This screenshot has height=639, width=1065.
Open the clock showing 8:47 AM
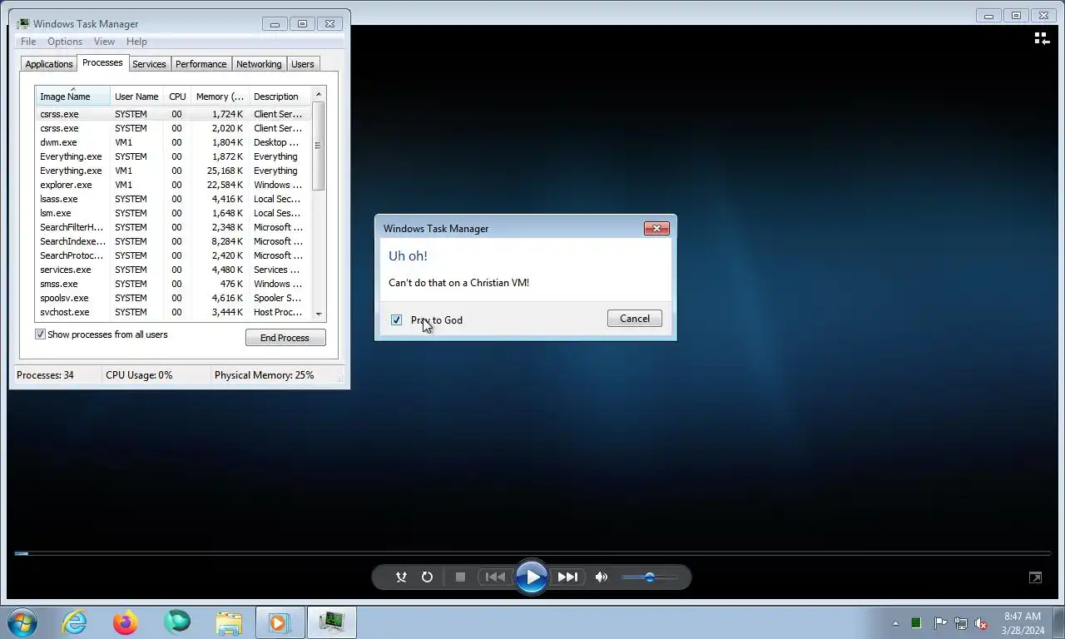coord(1023,622)
